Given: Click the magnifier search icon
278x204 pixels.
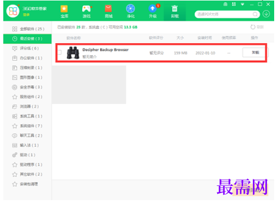Looking at the screenshot, I should 255,14.
